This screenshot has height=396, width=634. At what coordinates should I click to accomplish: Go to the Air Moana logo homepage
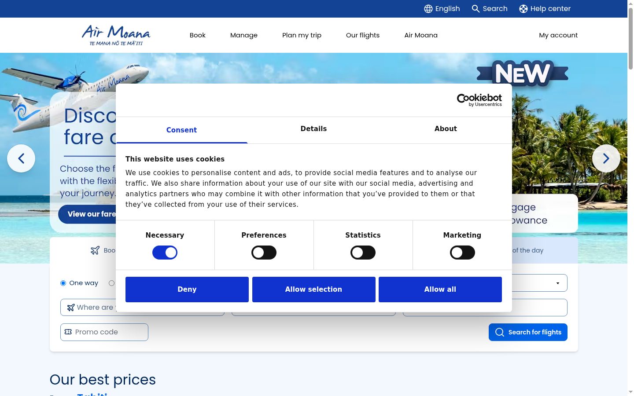click(116, 35)
